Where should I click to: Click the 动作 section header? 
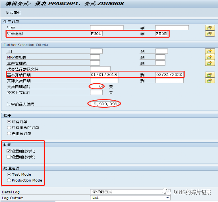(x=7, y=145)
